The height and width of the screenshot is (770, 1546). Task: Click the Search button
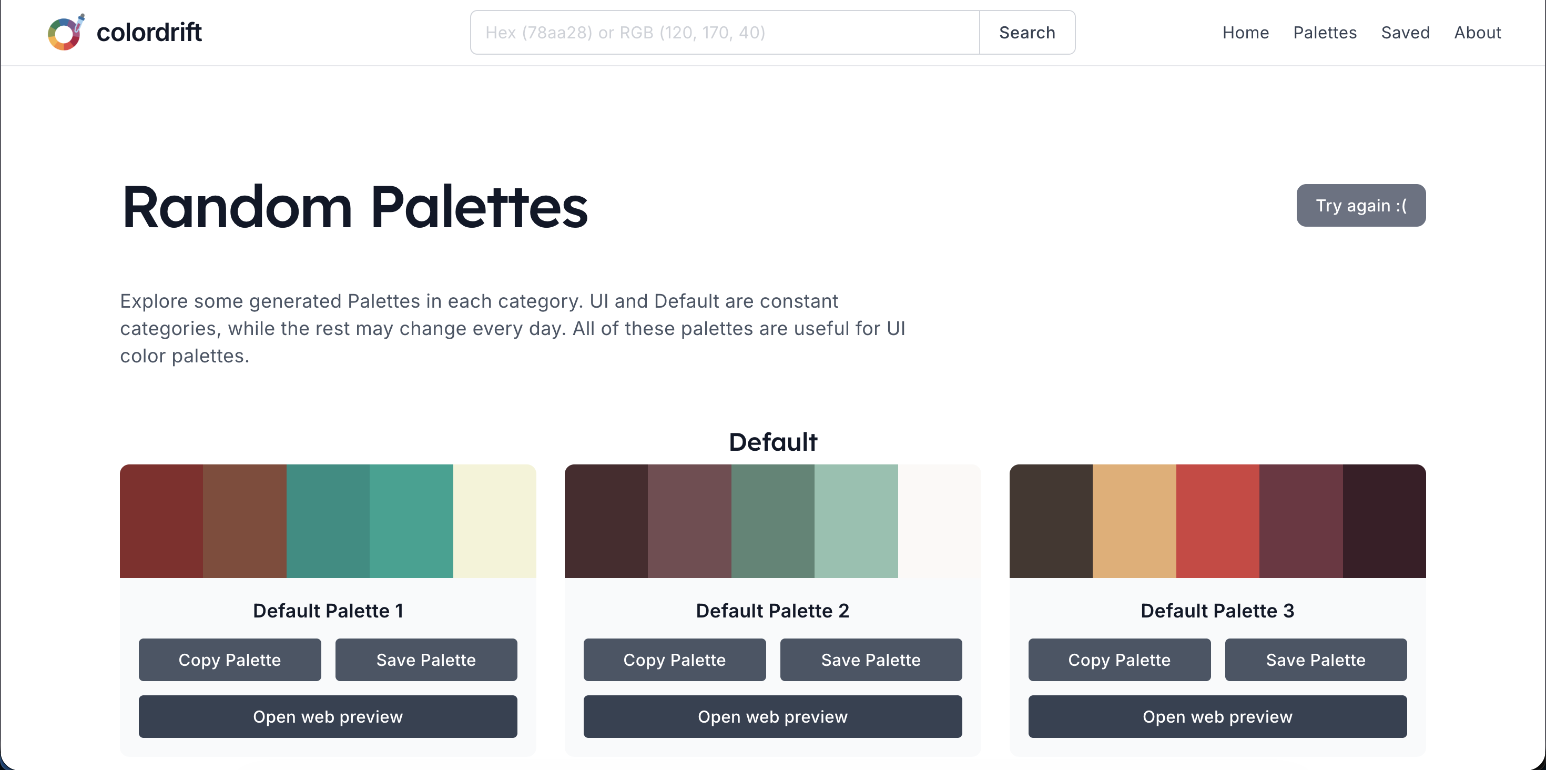point(1027,33)
